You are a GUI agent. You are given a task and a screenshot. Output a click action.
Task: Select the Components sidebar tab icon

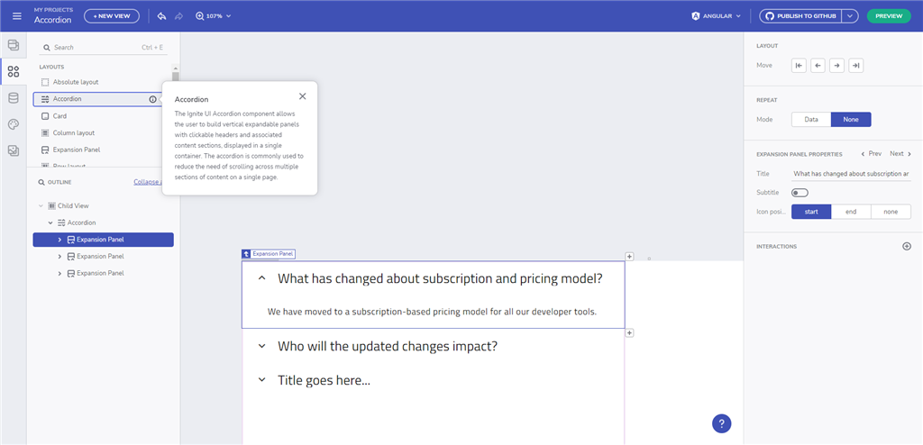(13, 72)
